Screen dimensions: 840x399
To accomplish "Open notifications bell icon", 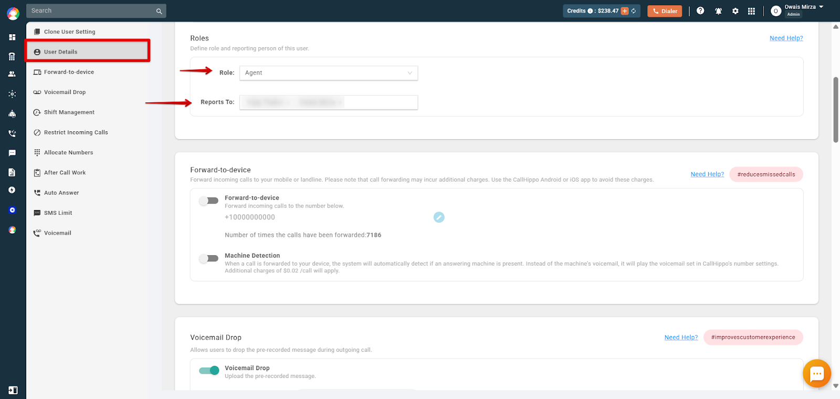I will (x=718, y=11).
